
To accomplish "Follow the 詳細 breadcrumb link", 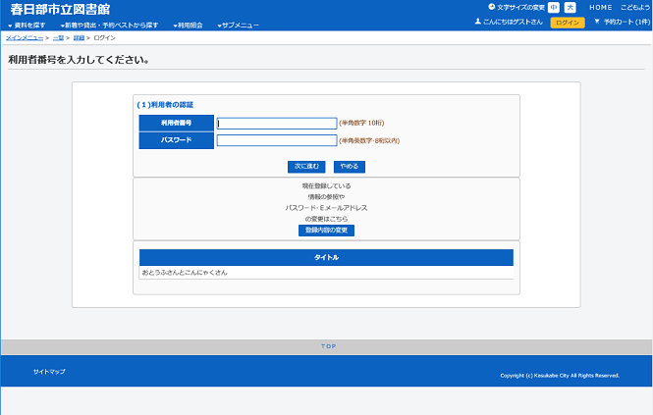I will (x=79, y=38).
